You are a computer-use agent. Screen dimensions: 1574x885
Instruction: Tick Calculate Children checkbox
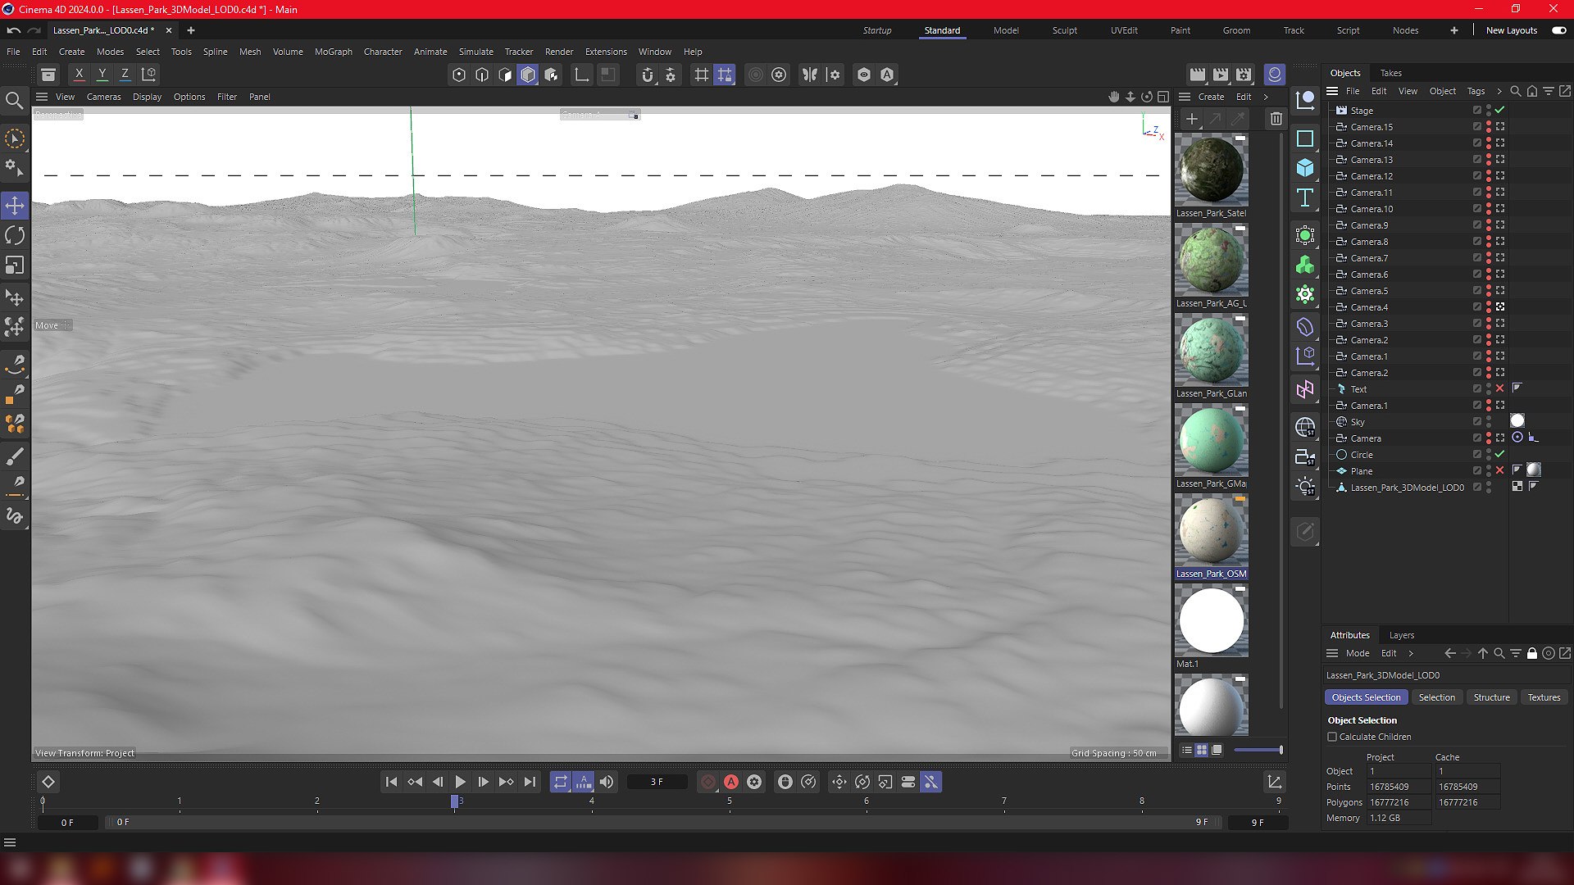tap(1332, 737)
